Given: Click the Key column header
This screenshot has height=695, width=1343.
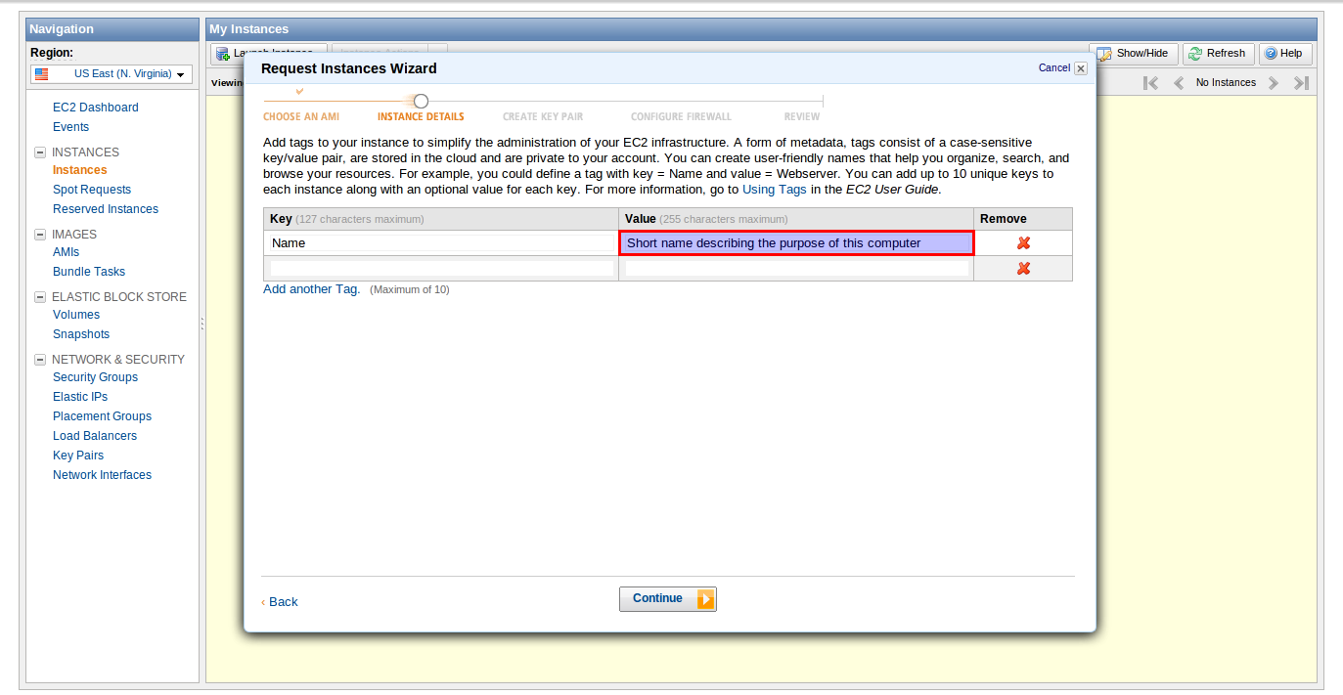Looking at the screenshot, I should (x=441, y=219).
